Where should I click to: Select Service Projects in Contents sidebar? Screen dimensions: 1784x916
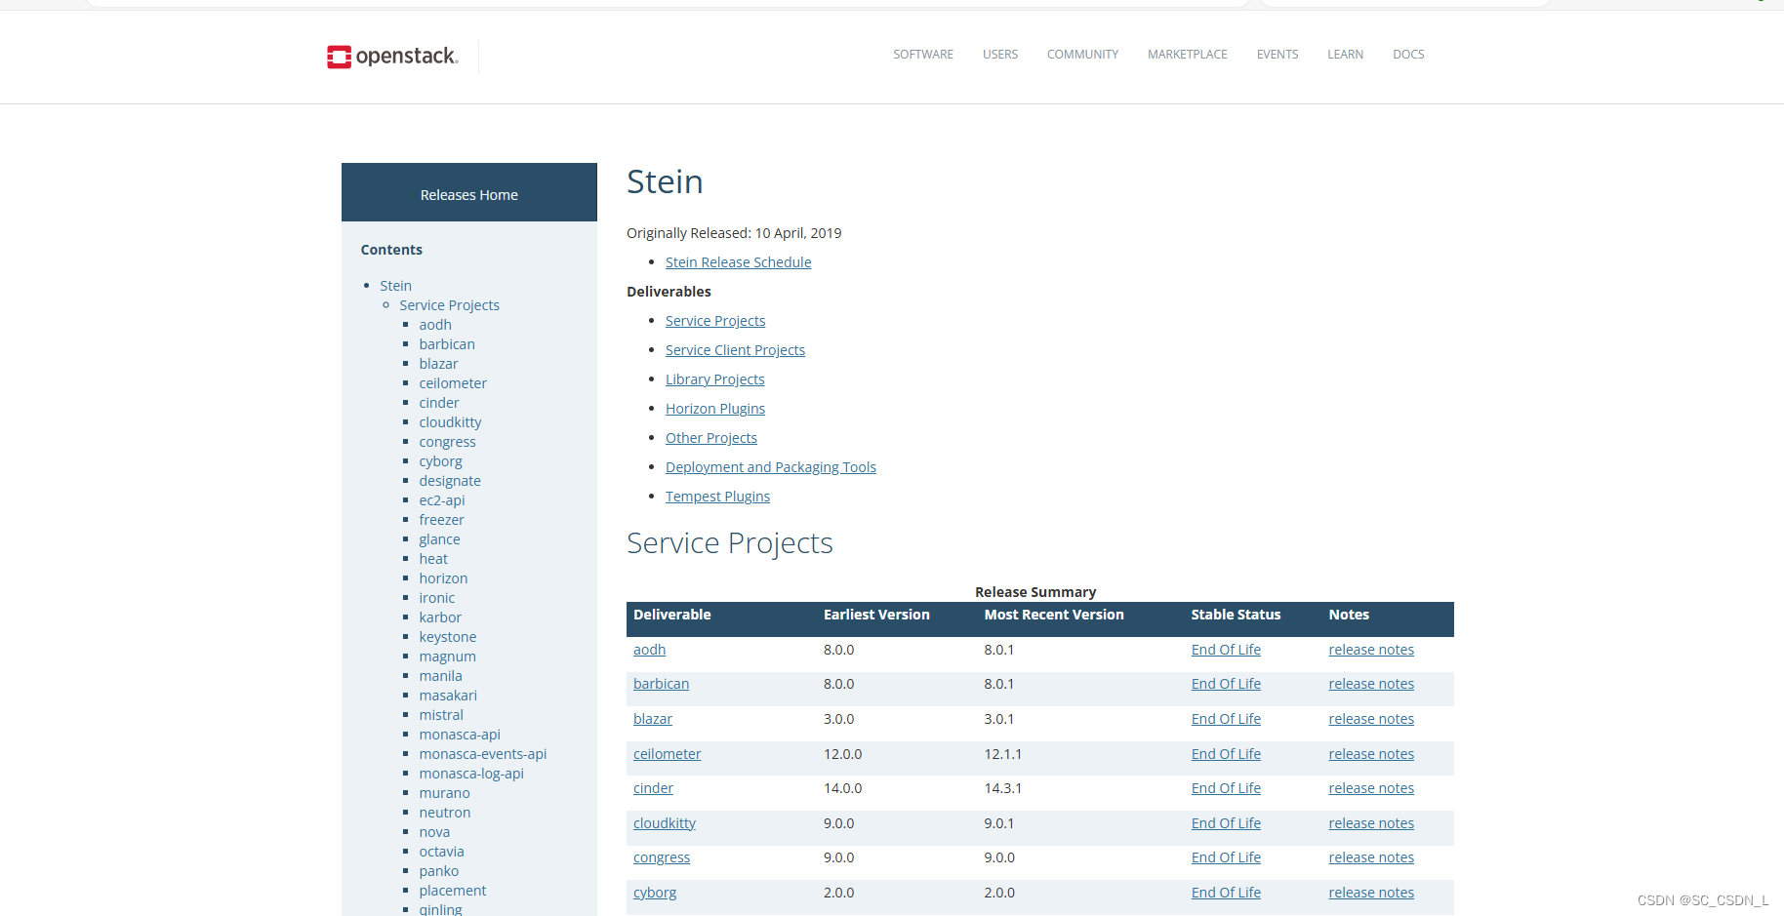450,305
